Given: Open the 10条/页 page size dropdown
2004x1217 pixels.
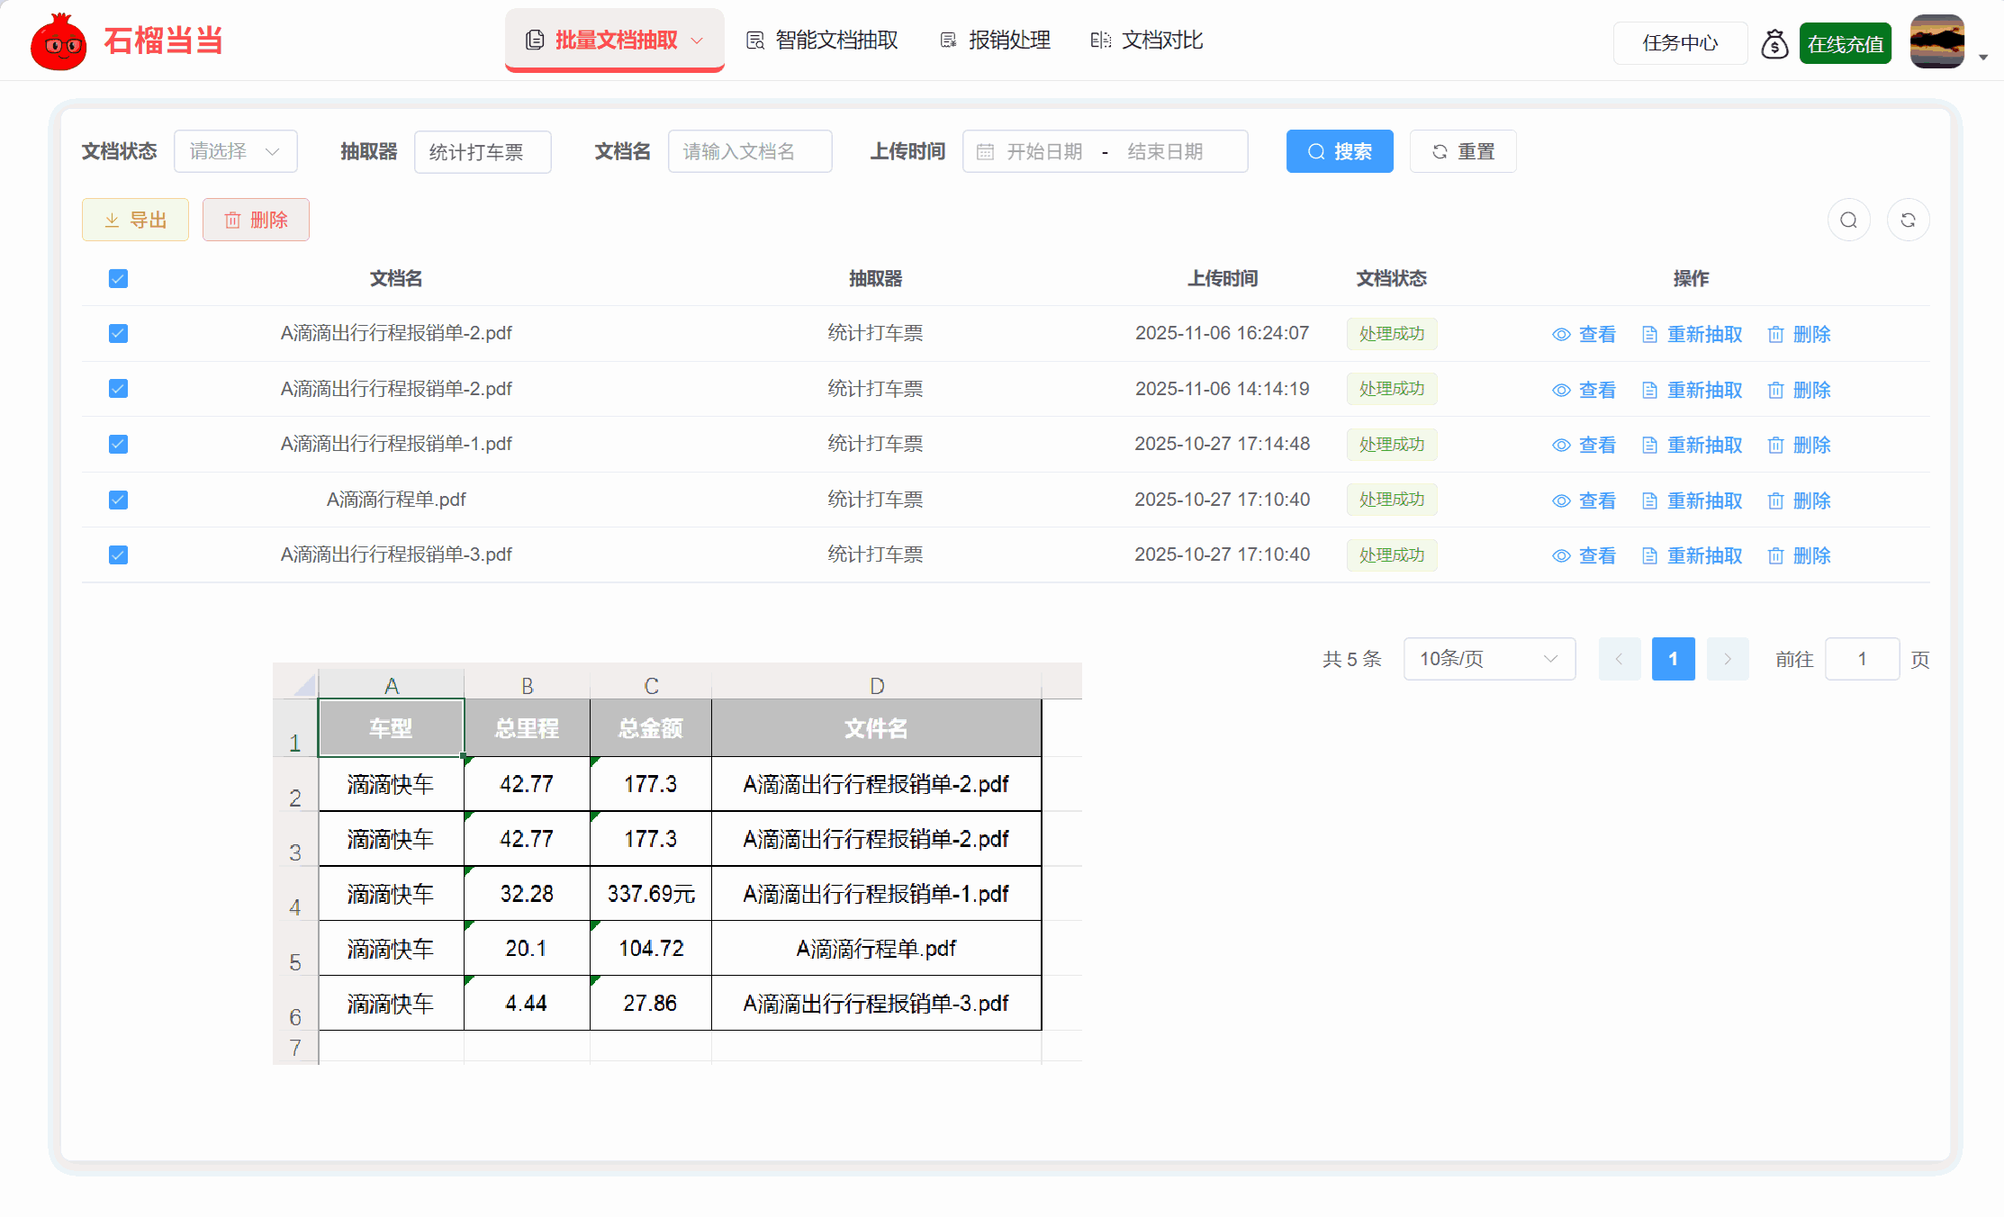Looking at the screenshot, I should tap(1489, 659).
